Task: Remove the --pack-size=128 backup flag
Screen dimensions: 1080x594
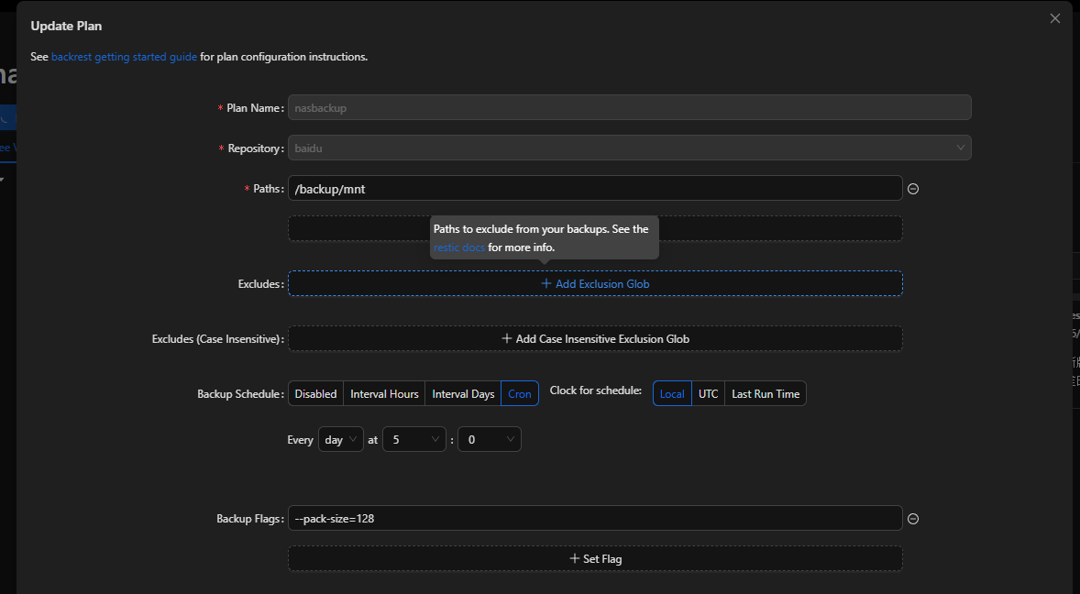Action: (913, 519)
